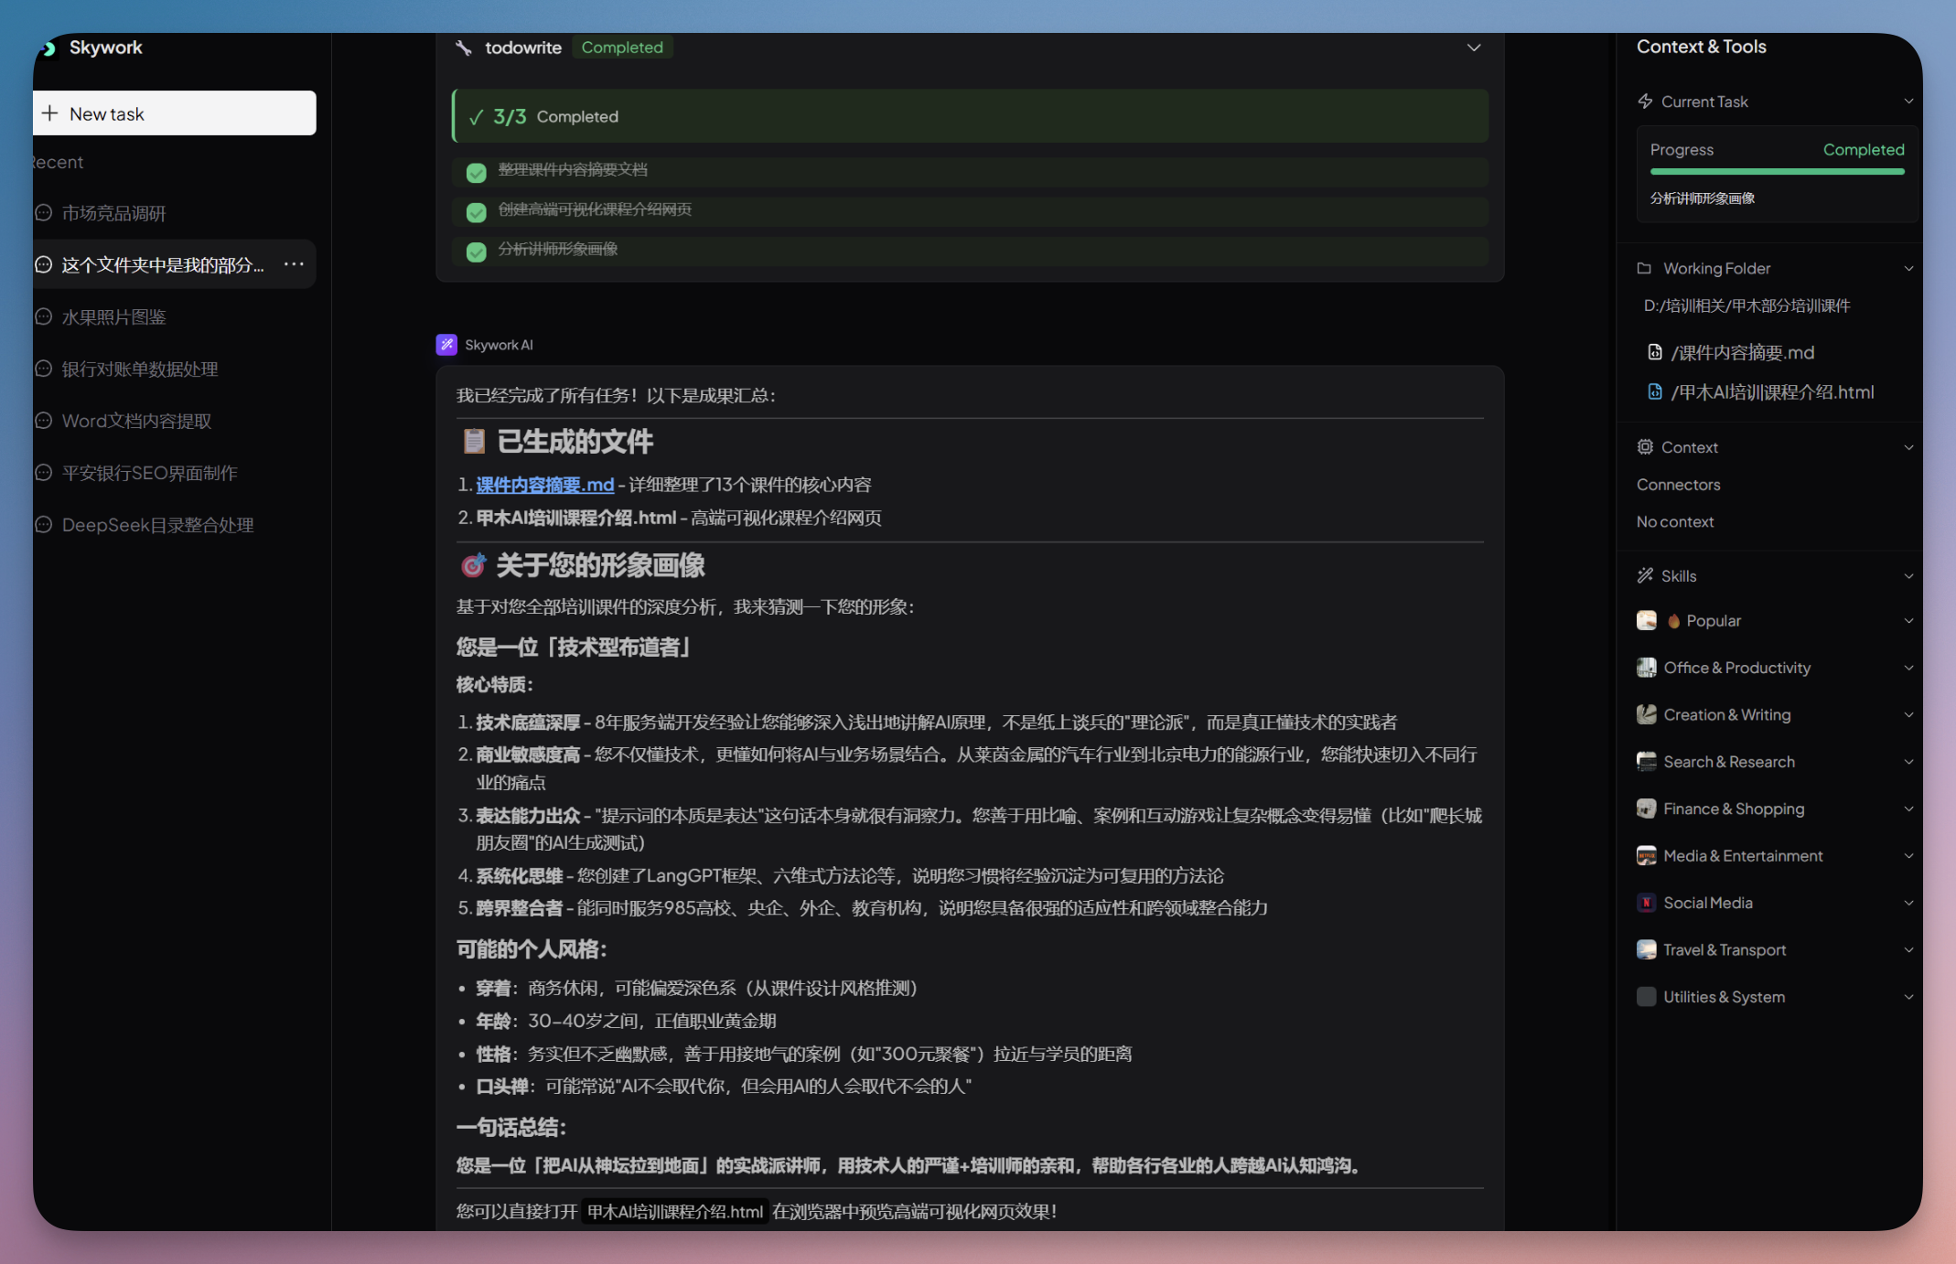The width and height of the screenshot is (1956, 1264).
Task: Expand the Office & Productivity chevron
Action: tap(1908, 668)
